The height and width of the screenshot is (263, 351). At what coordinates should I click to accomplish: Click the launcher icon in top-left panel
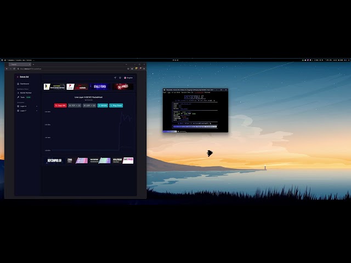tap(2, 60)
